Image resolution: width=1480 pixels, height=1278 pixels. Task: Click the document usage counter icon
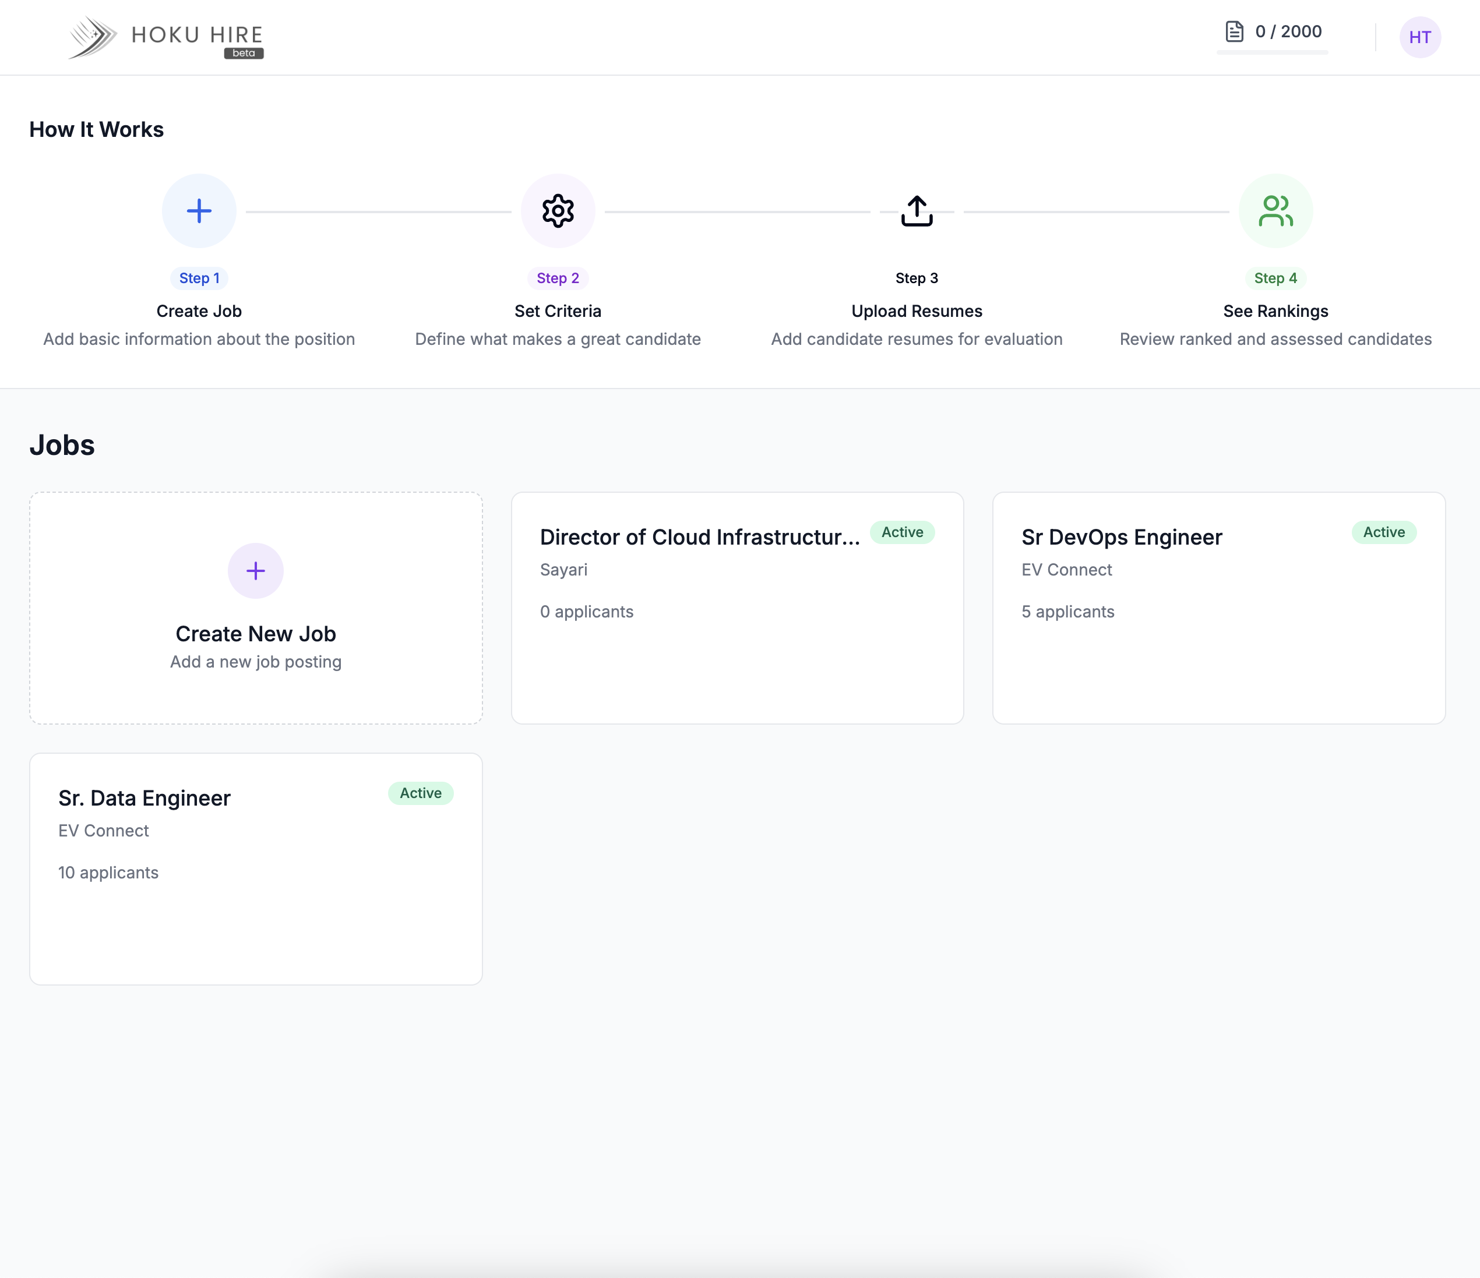[x=1234, y=31]
